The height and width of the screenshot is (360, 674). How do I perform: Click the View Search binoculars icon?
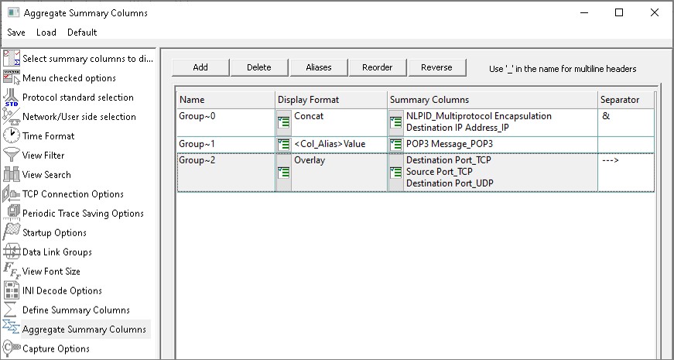(x=12, y=175)
